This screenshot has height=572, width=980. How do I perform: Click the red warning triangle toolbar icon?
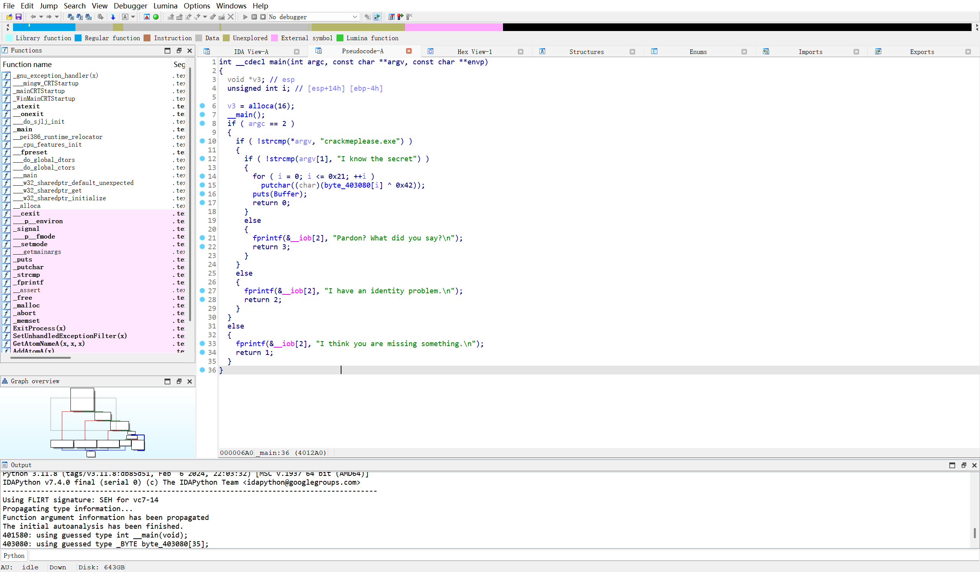tap(147, 17)
